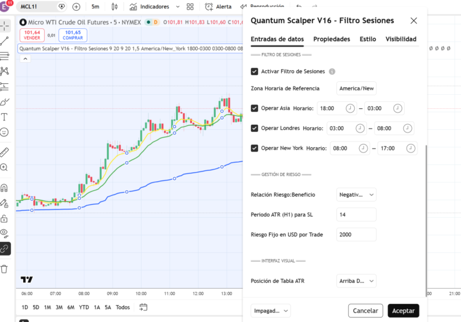Select the Todos time range

click(122, 307)
